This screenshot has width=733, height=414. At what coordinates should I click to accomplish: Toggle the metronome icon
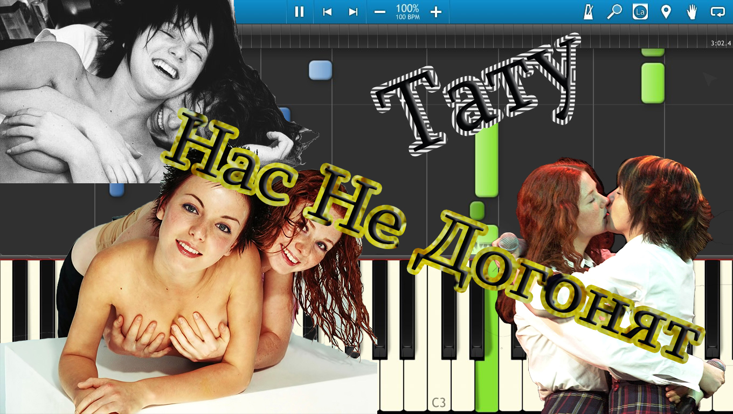tap(588, 12)
